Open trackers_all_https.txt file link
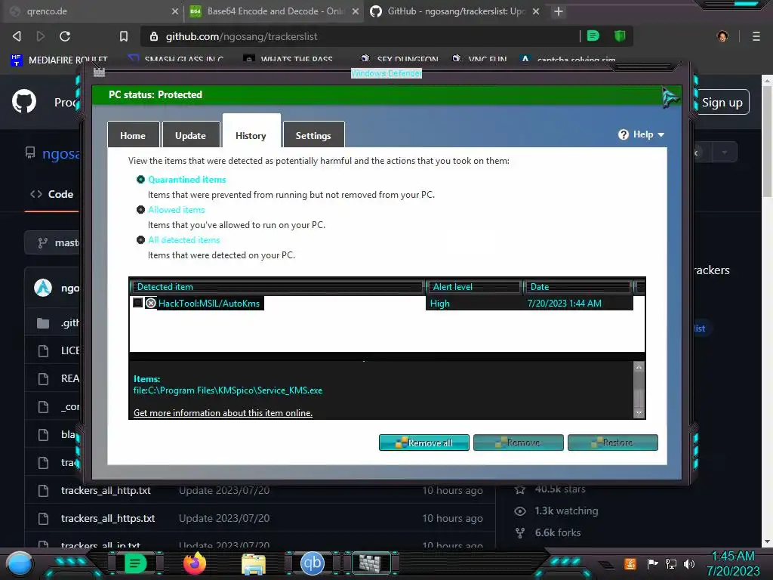773x580 pixels. tap(108, 518)
